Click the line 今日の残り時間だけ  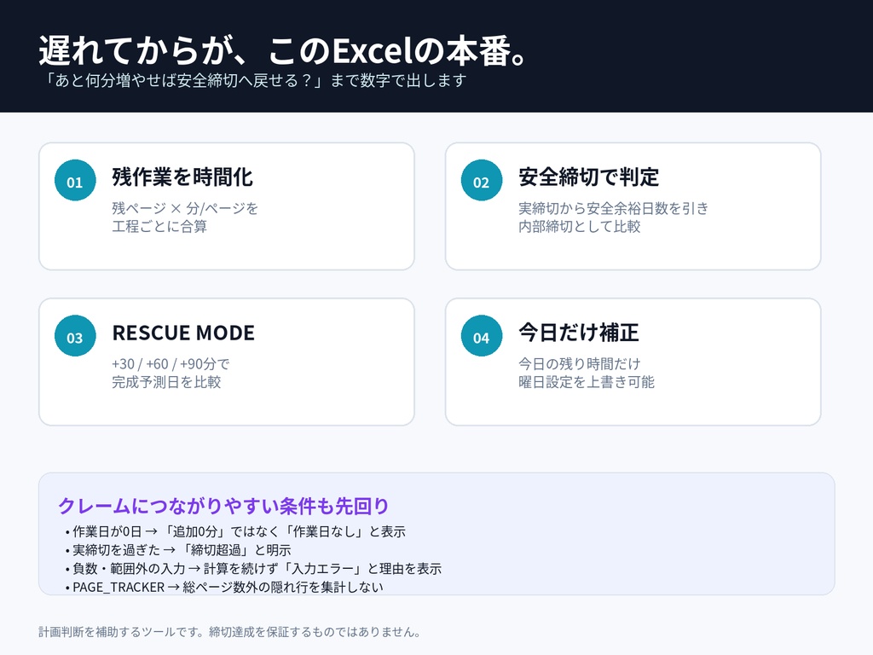[x=580, y=363]
